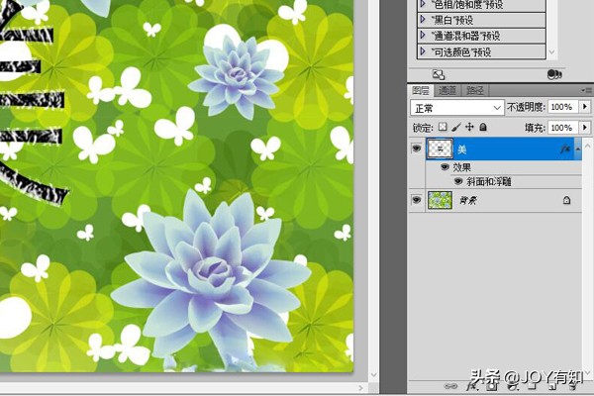Viewport: 594px width, 396px height.
Task: Click the 可选颜色 预设 row text
Action: 461,51
